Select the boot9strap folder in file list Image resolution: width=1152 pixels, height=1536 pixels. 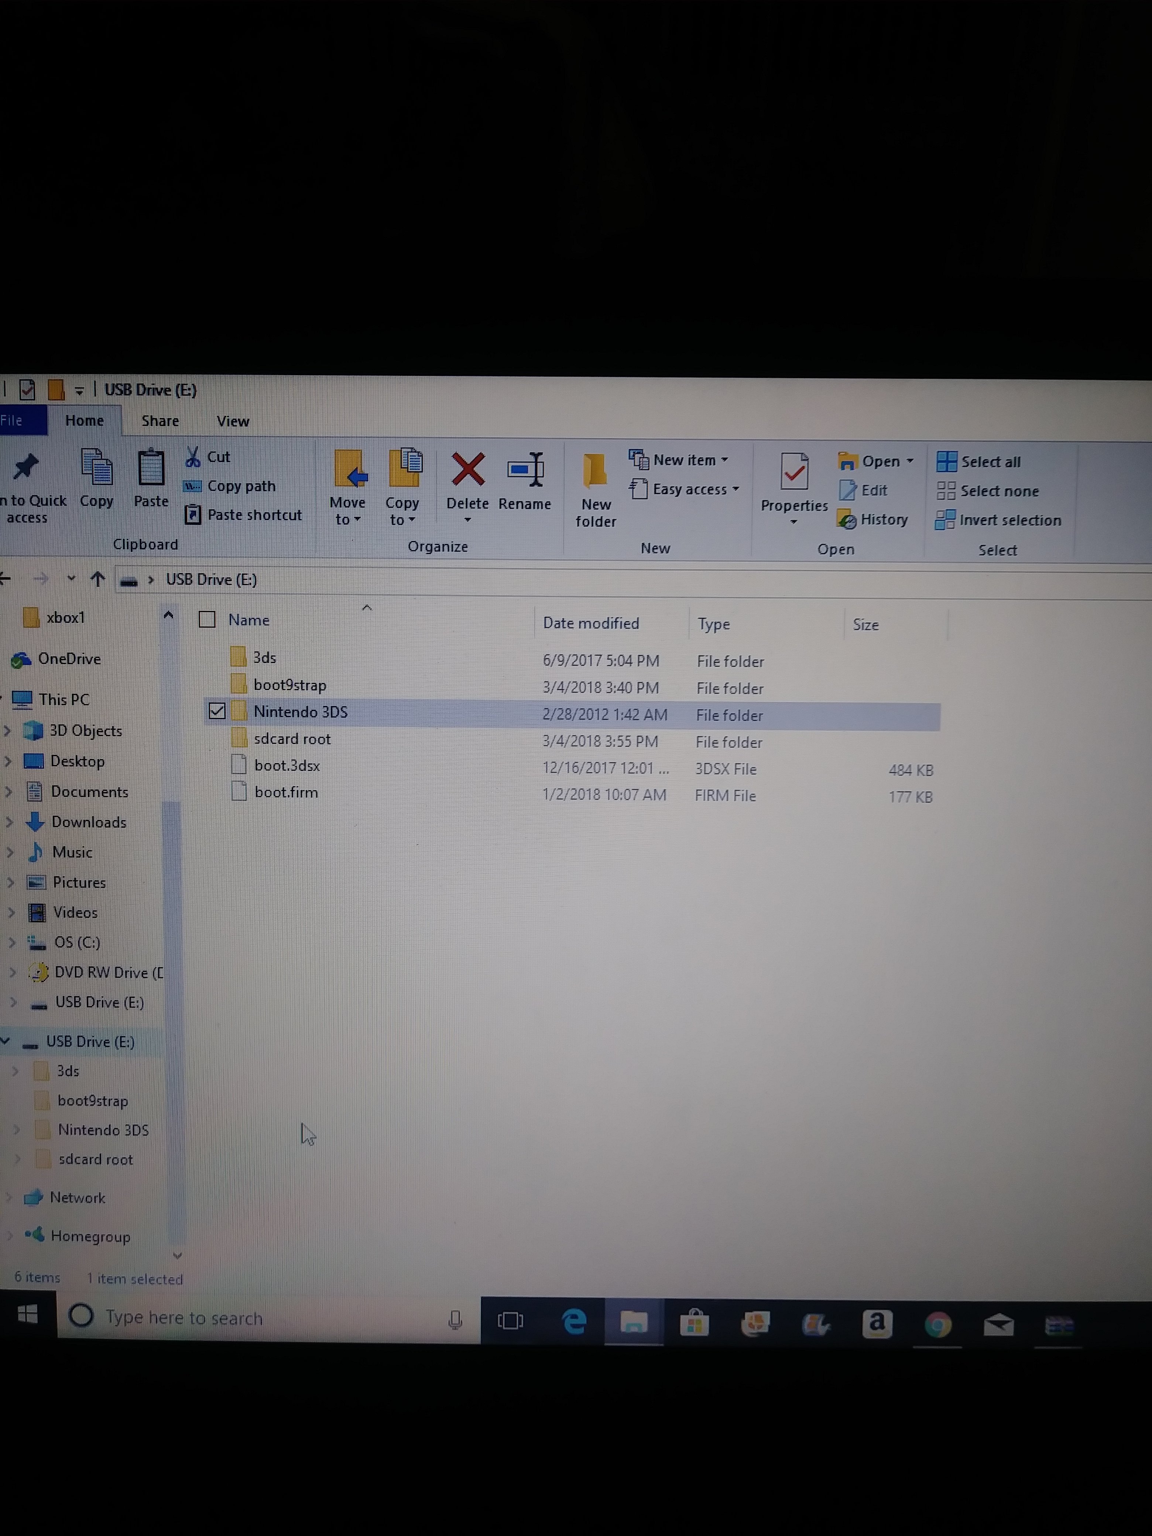point(289,685)
